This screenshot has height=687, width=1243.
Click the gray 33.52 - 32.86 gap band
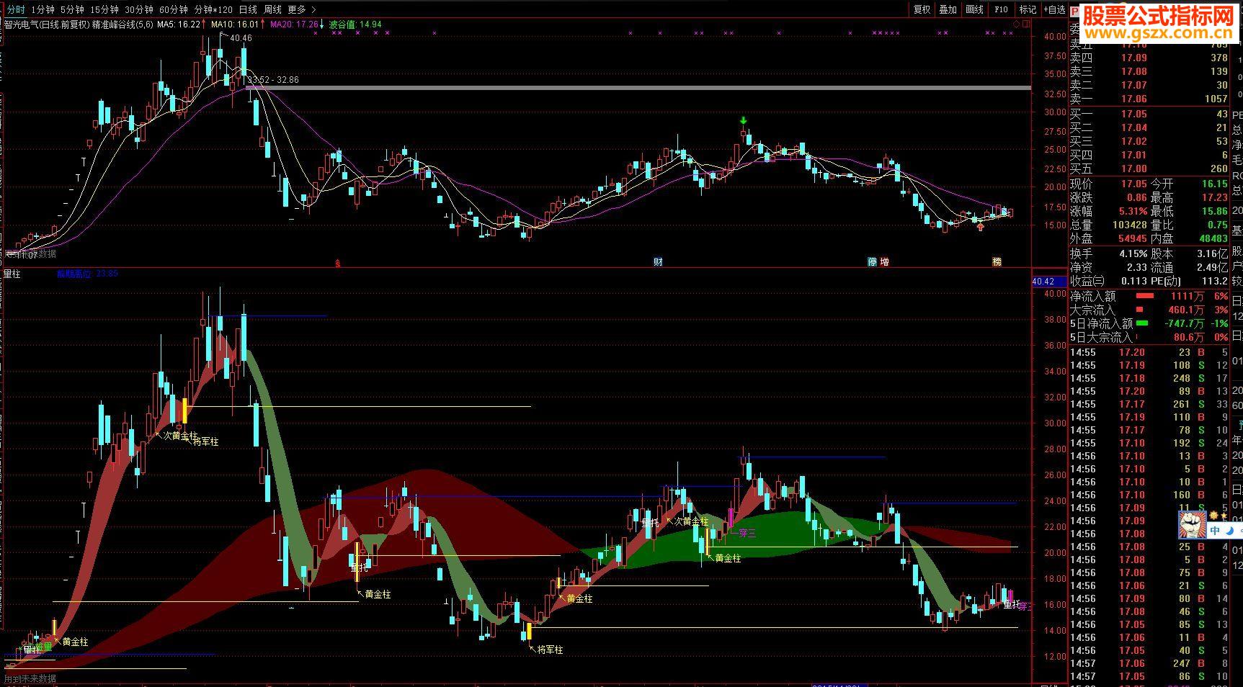pyautogui.click(x=638, y=88)
